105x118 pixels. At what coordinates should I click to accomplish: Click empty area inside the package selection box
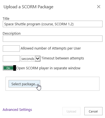coord(70,84)
